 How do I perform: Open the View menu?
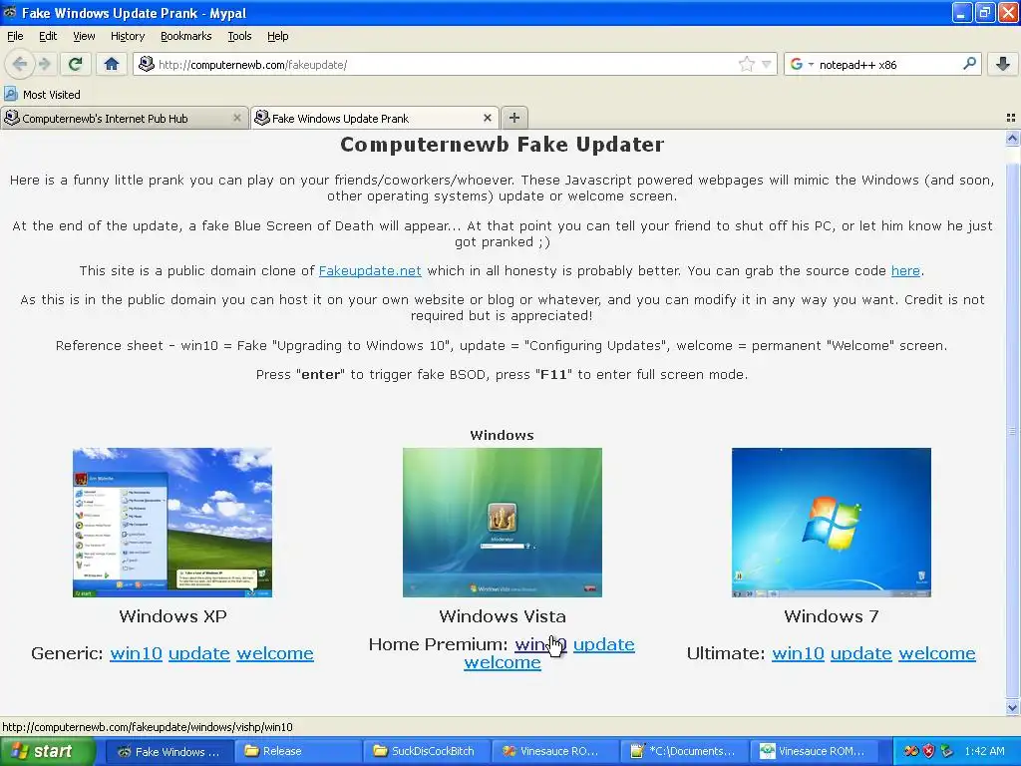(x=84, y=36)
